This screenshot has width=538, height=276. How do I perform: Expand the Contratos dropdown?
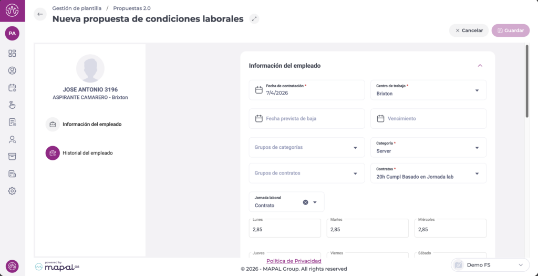(x=477, y=173)
